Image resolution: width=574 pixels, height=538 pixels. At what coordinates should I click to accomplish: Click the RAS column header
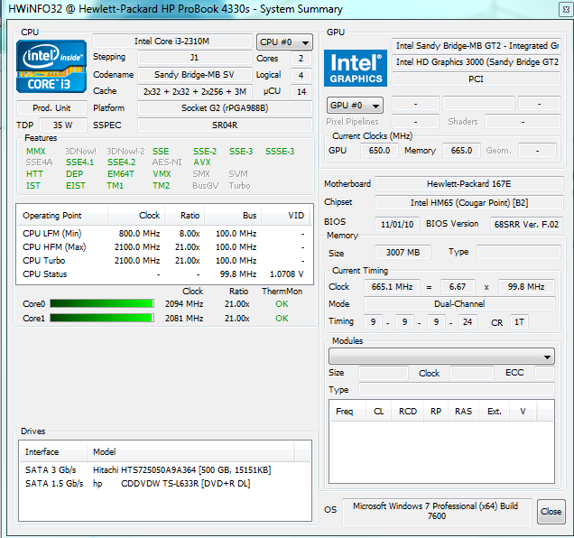pyautogui.click(x=463, y=412)
